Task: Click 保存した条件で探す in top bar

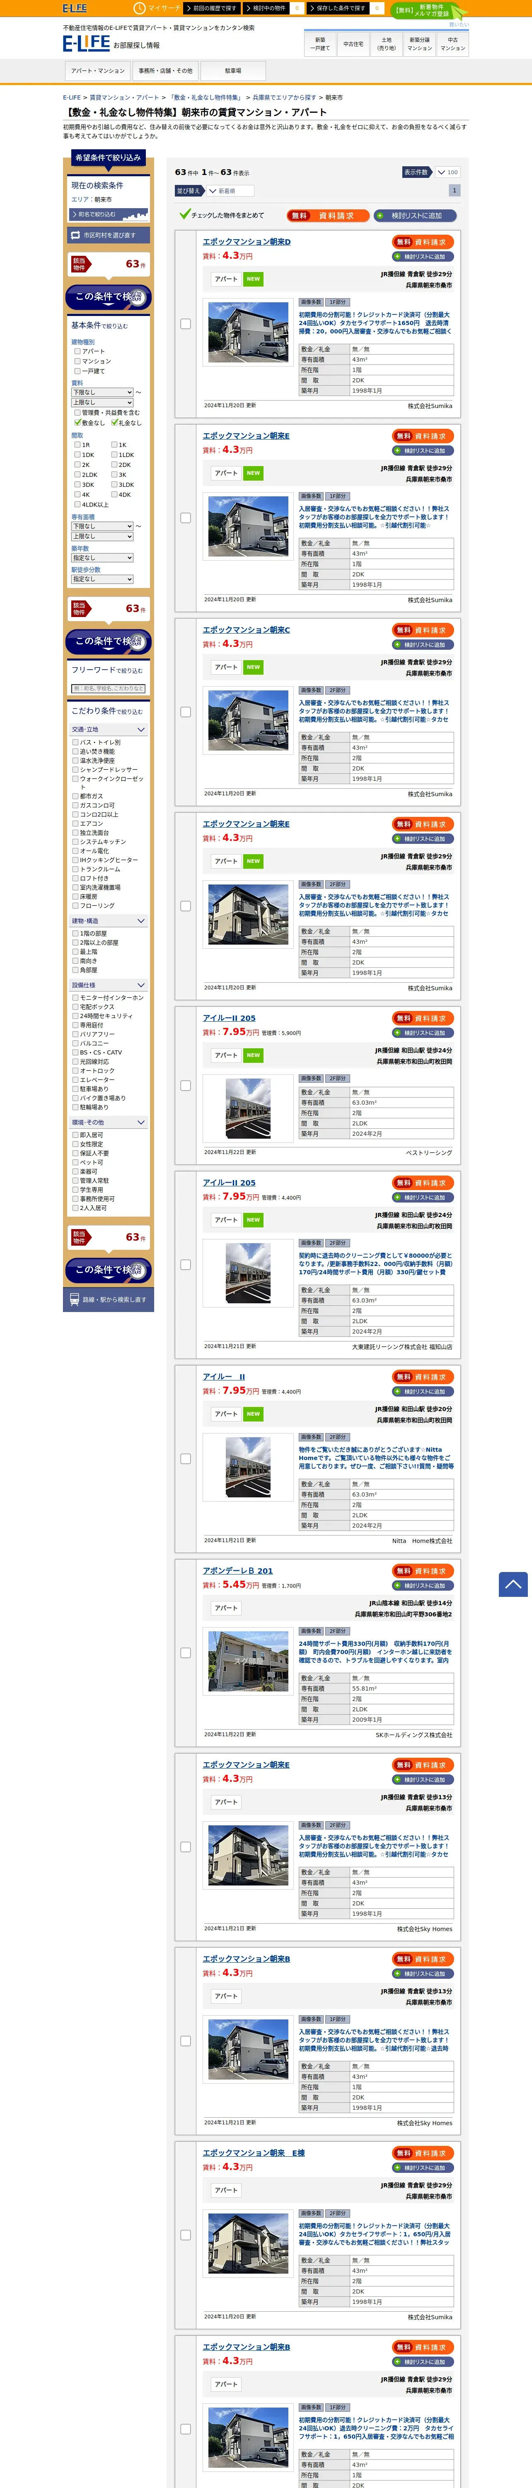Action: 338,8
